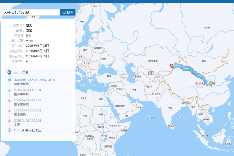Click the '水定' location text
This screenshot has width=234, height=156.
click(x=17, y=125)
